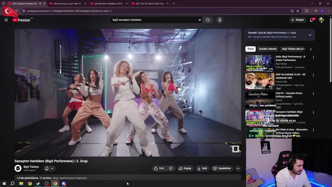Screen dimensions: 332x187
Task: Open the account avatar menu
Action: tap(321, 20)
